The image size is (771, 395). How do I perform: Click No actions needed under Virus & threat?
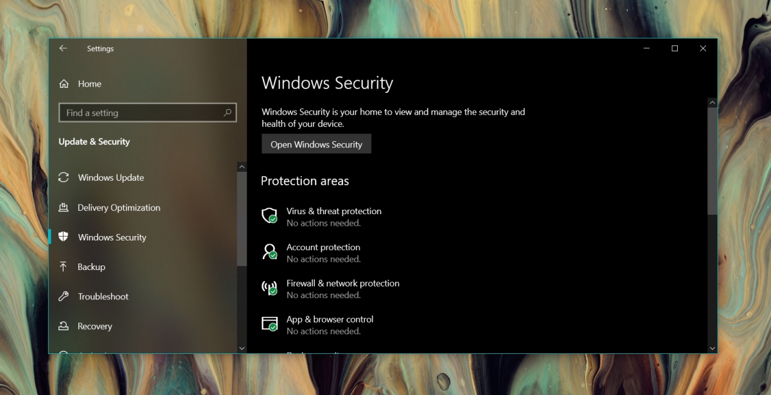[x=324, y=223]
